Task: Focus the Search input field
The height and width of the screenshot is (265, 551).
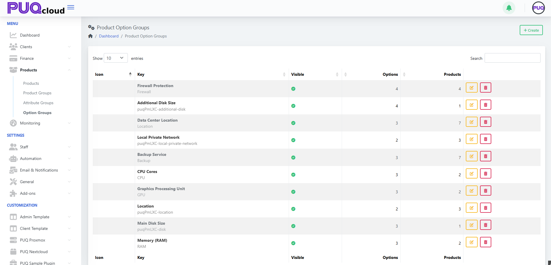Action: [x=512, y=58]
